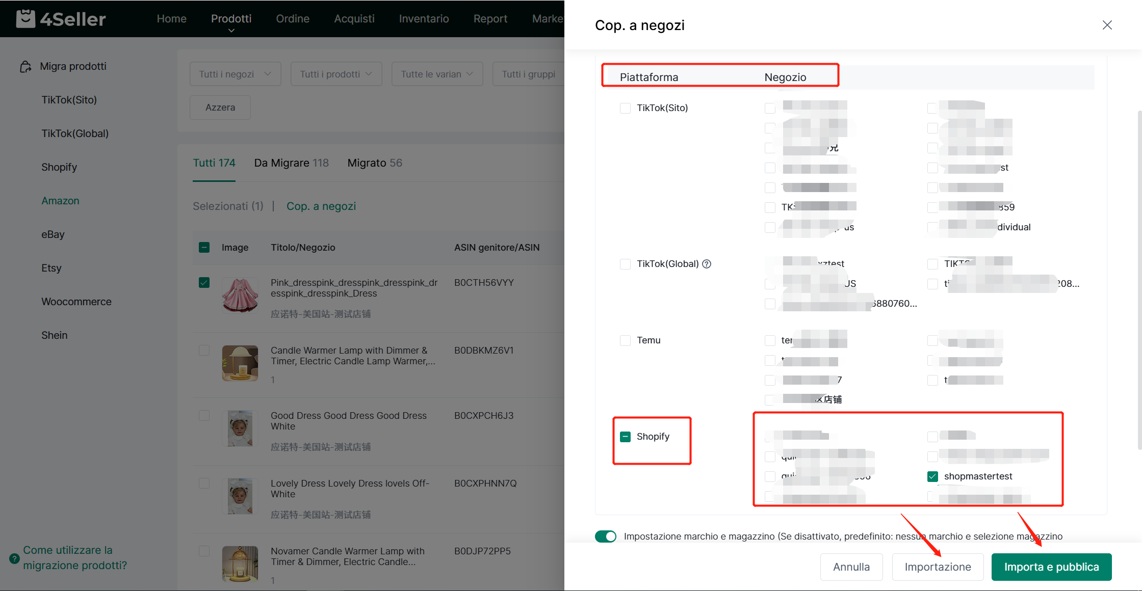Click the Importazione button
This screenshot has width=1142, height=591.
pos(938,567)
